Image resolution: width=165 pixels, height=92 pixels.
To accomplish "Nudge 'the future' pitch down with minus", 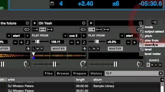I will point(15,42).
